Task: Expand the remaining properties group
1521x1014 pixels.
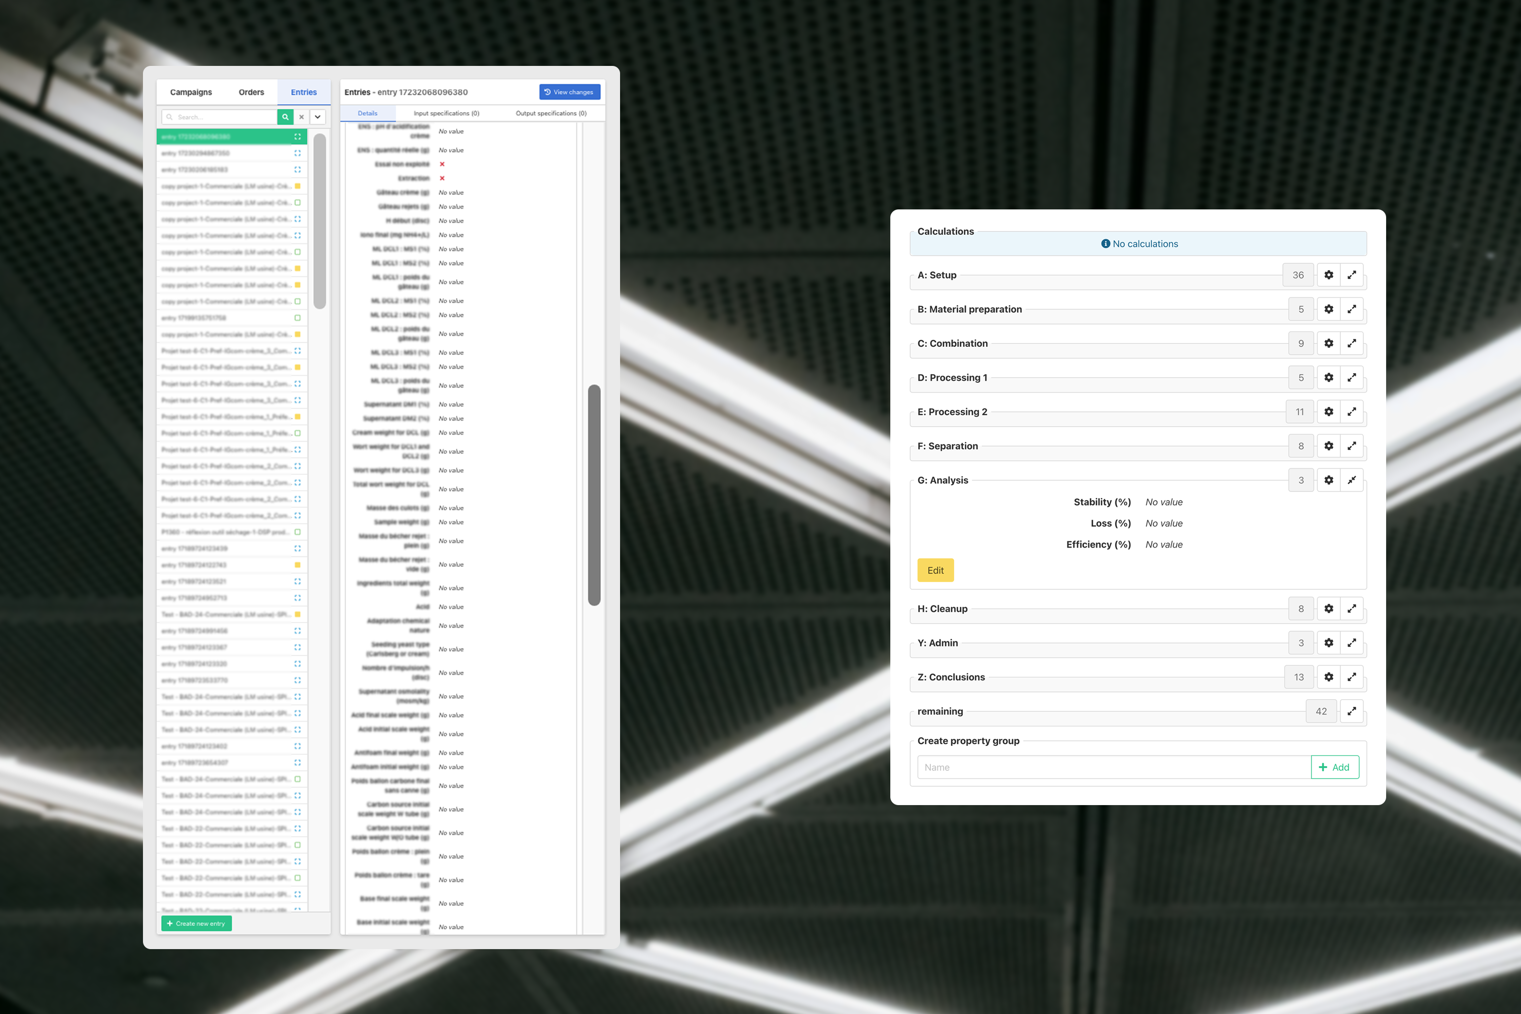Action: coord(1352,711)
